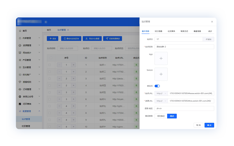Tick the select-all checkbox in table header
234x146 pixels.
(x=51, y=58)
